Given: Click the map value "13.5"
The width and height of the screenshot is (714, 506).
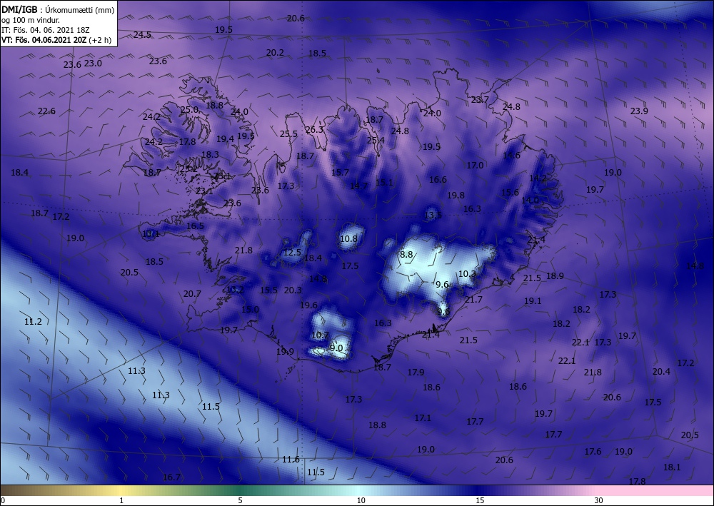Looking at the screenshot, I should [433, 216].
